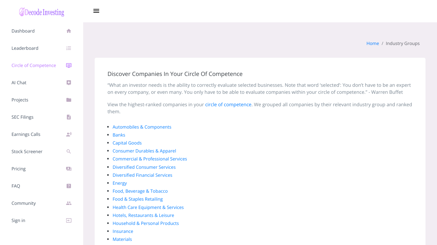Click the SEC Filings document icon
Screen dimensions: 437x245
69,117
